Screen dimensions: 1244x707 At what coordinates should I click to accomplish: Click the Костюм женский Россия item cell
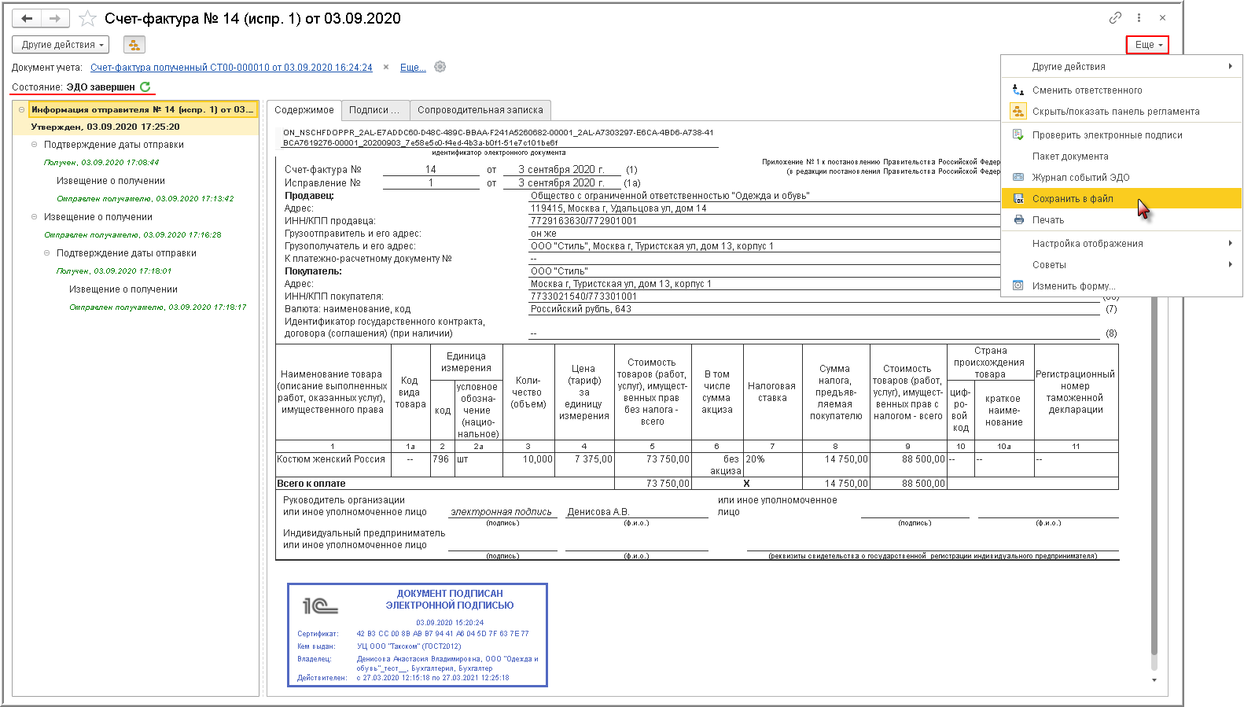pyautogui.click(x=333, y=465)
